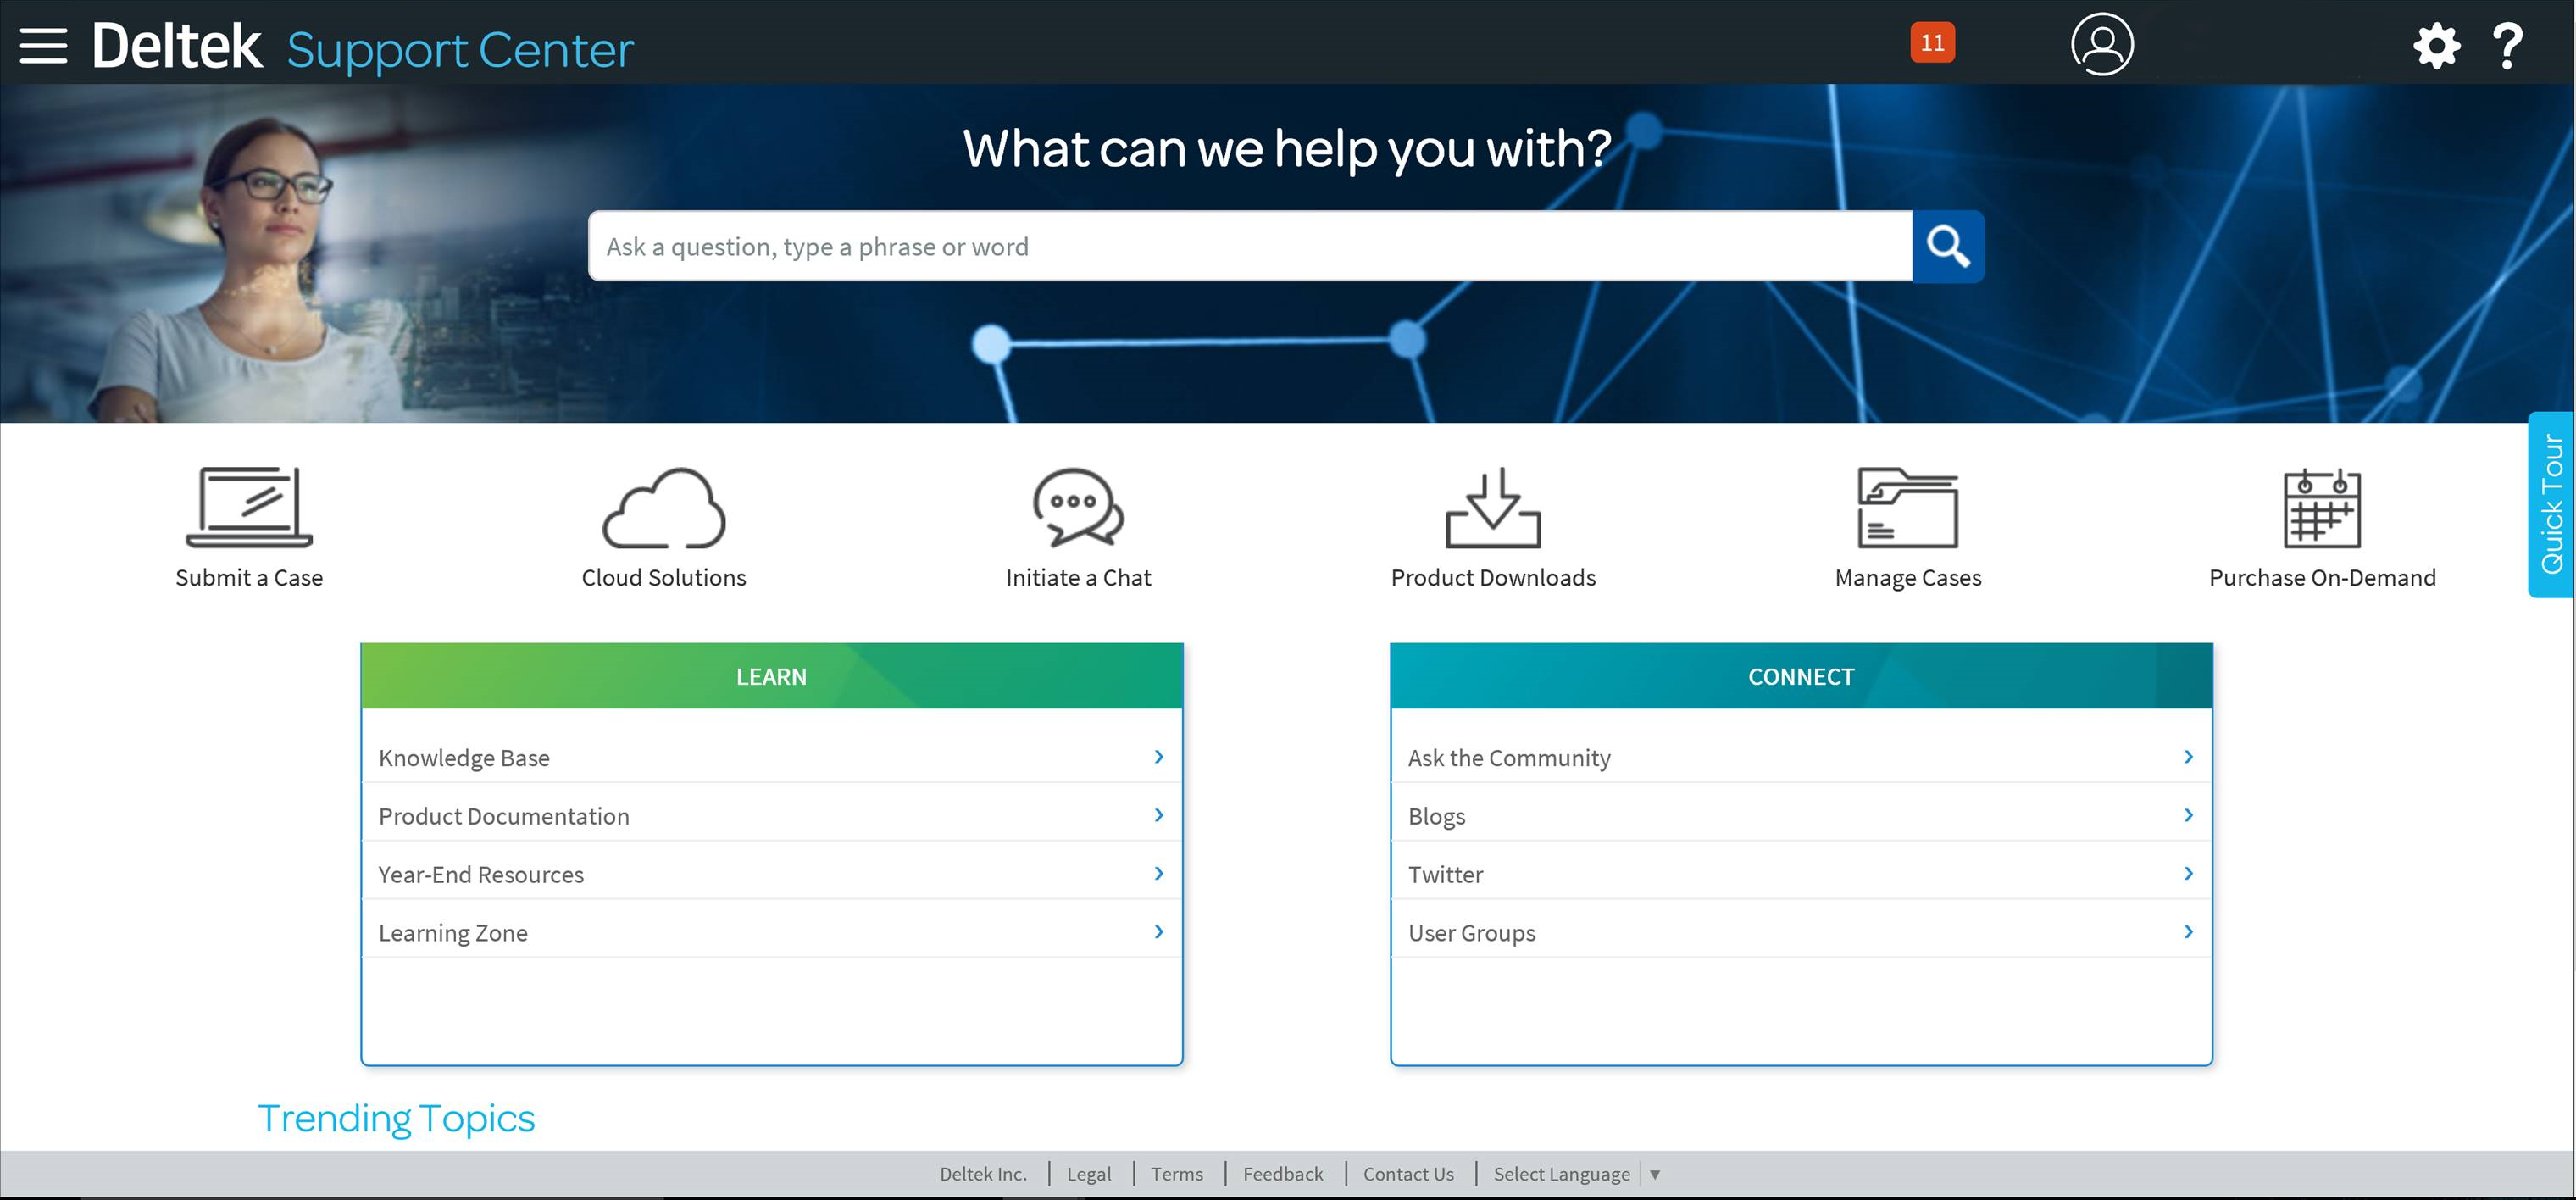
Task: Open the user profile icon
Action: [2101, 44]
